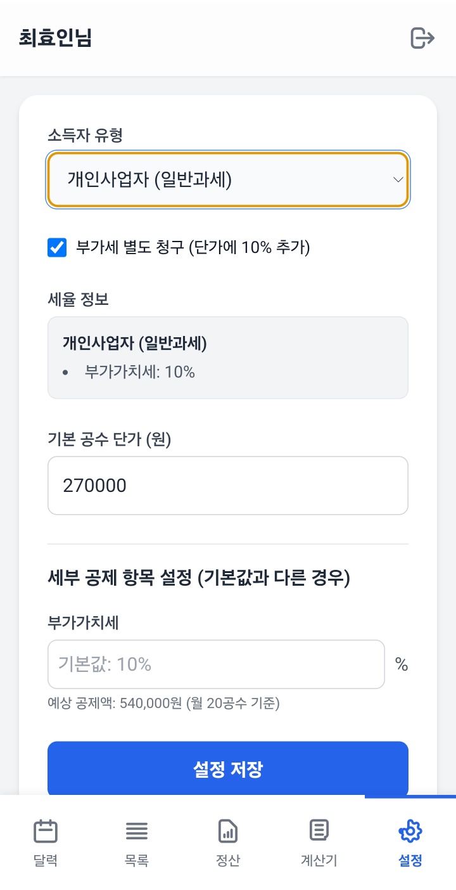Tap the 최효인님 user name header
Viewport: 456px width, 890px height.
(x=56, y=38)
